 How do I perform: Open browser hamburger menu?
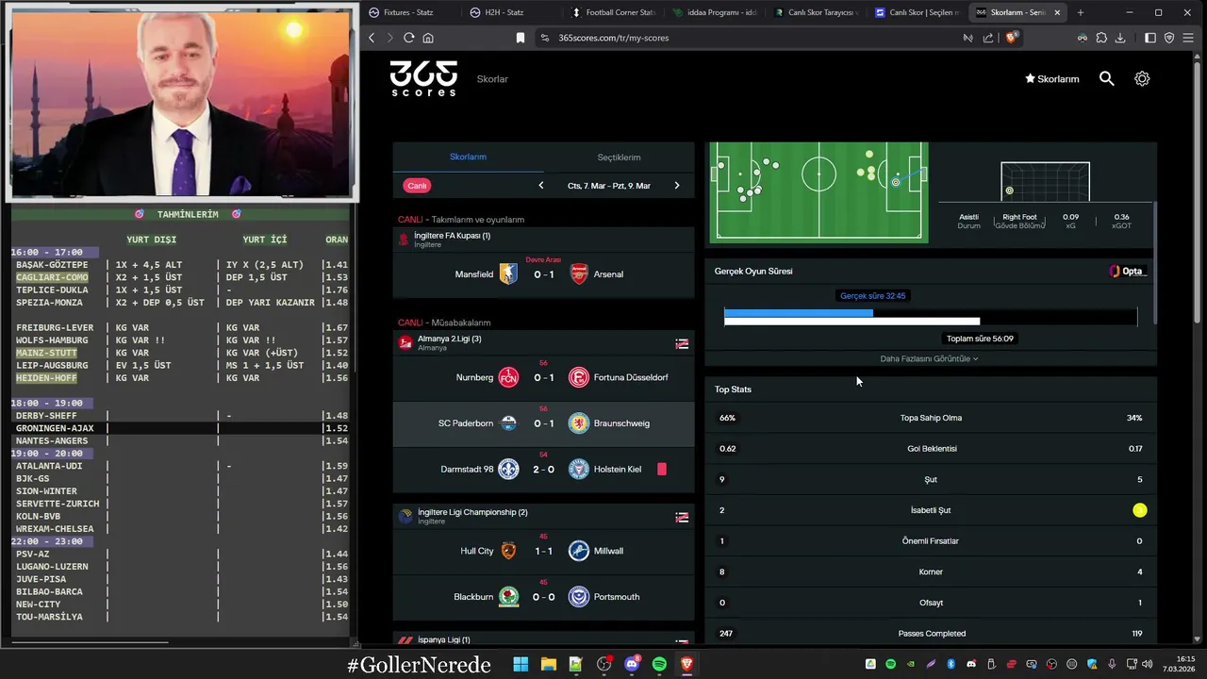click(x=1188, y=38)
